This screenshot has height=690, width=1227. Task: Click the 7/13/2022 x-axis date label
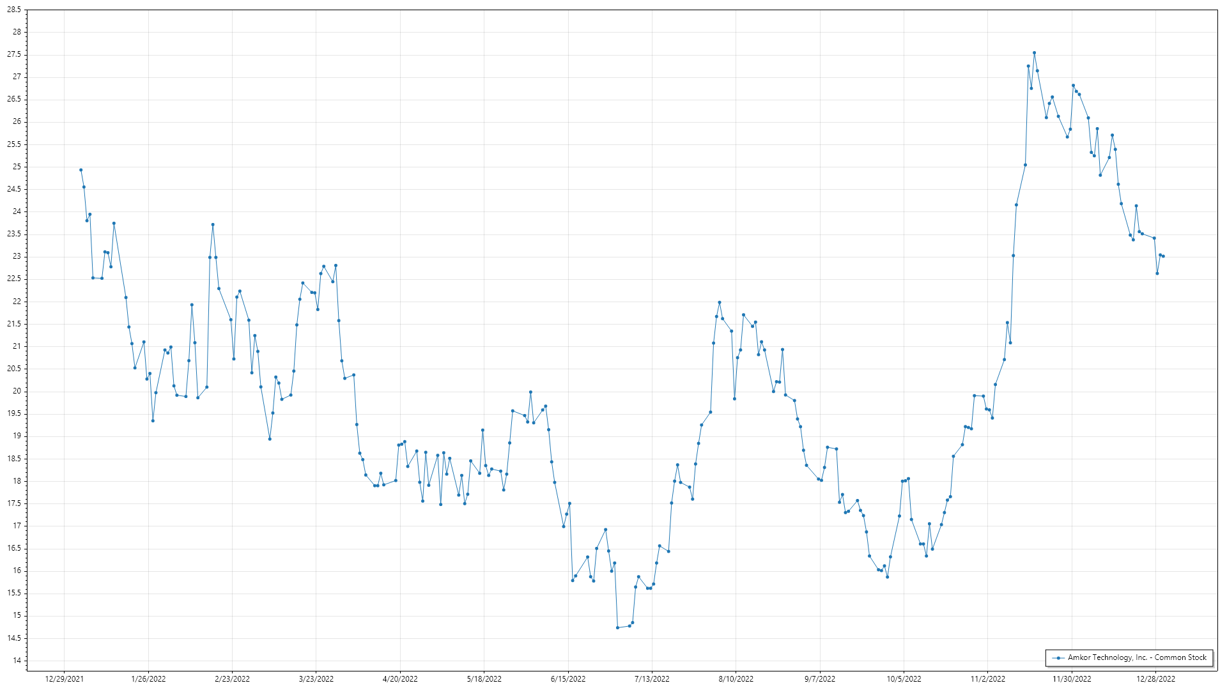(652, 679)
